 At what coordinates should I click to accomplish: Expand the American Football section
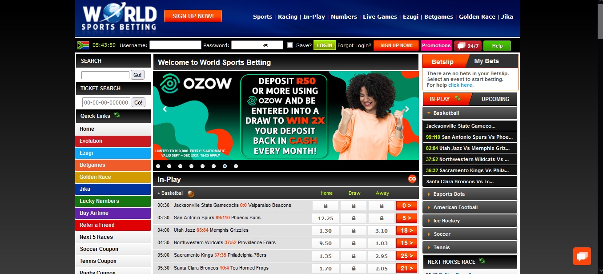tap(470, 207)
